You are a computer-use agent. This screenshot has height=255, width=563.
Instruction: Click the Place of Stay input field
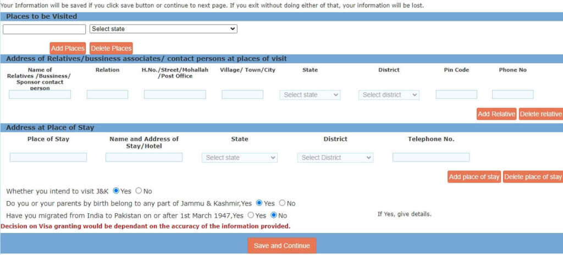pos(48,158)
